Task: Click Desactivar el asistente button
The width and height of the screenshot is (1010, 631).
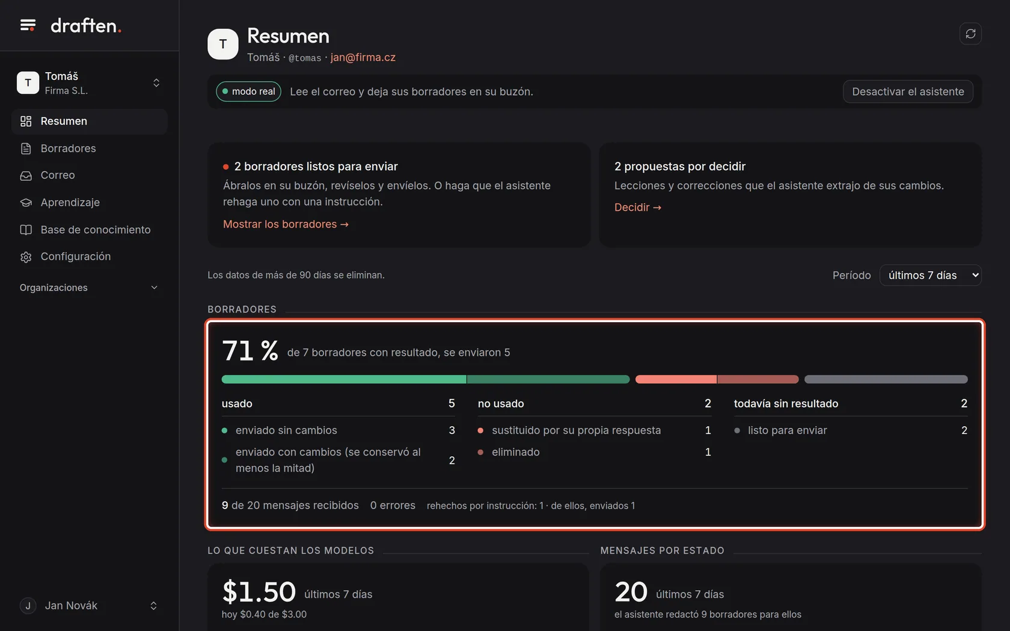Action: pyautogui.click(x=908, y=91)
